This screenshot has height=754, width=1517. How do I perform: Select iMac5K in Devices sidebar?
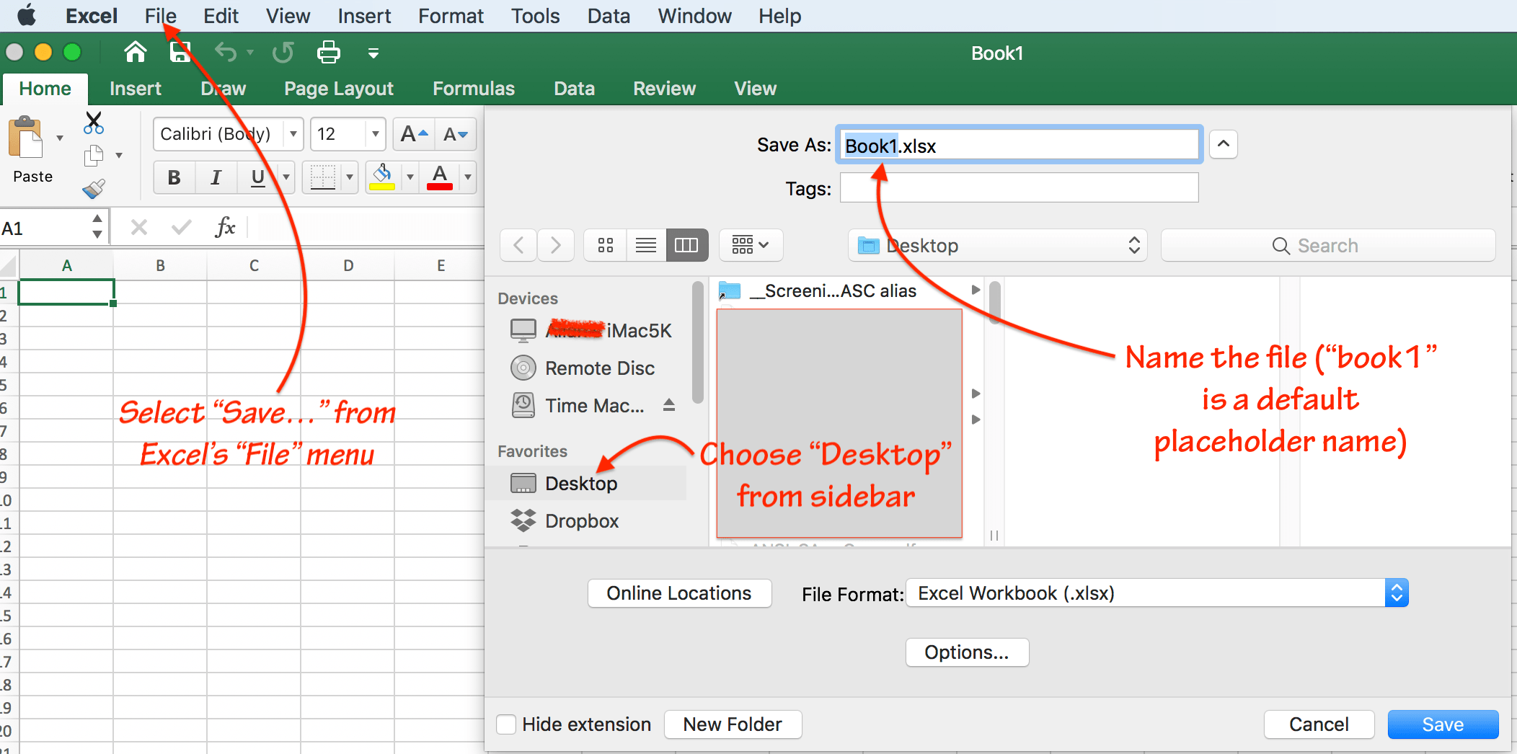pos(591,330)
